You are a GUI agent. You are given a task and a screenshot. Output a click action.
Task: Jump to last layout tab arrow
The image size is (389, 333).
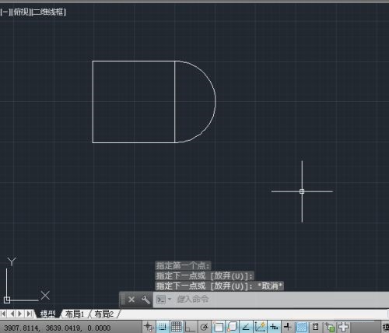pos(29,314)
